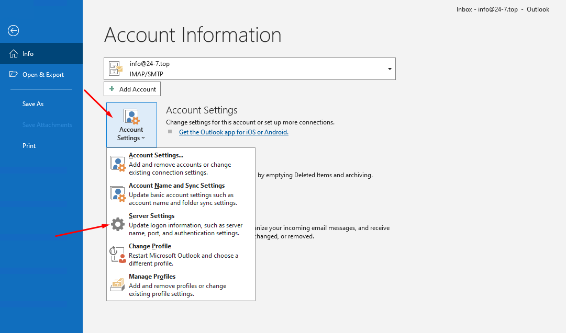Click the green plus icon on Add Account

click(112, 89)
